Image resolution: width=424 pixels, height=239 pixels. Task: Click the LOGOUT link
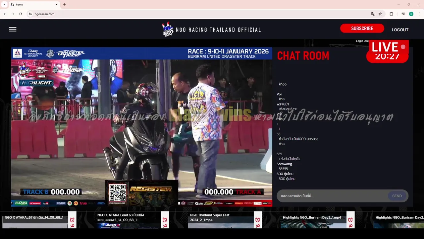click(400, 30)
